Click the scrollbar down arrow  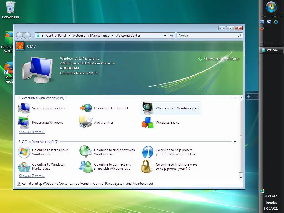tap(241, 178)
